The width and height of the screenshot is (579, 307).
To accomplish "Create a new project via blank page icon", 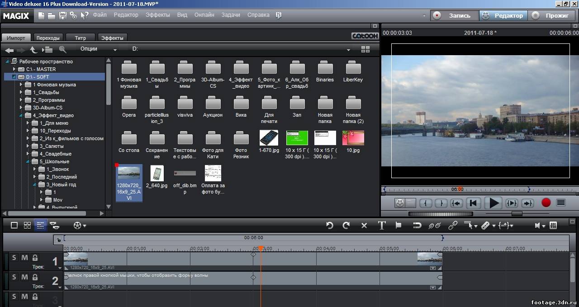I will click(41, 15).
